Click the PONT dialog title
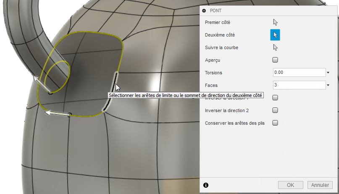 point(215,10)
